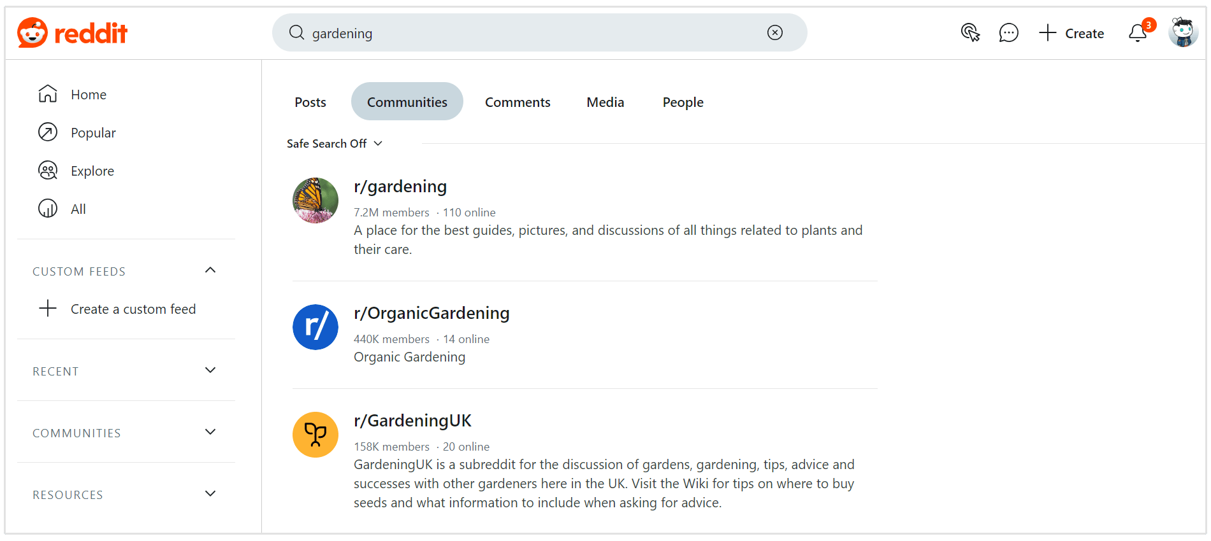
Task: Switch to the Posts tab
Action: point(310,102)
